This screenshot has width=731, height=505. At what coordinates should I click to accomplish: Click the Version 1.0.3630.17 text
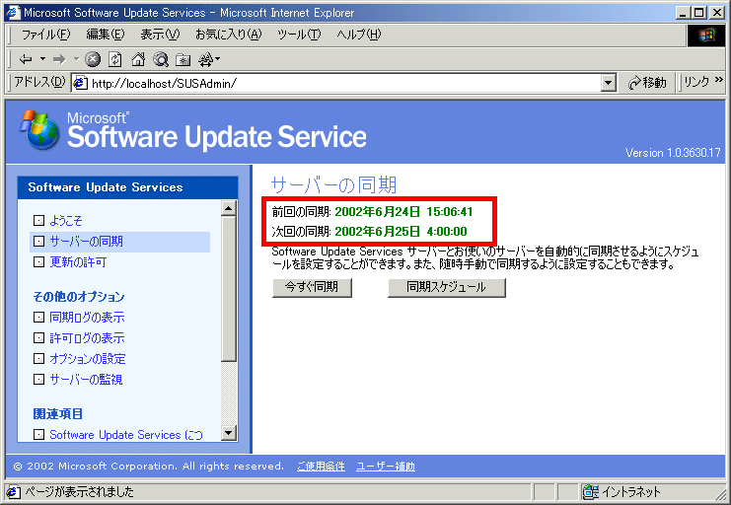pyautogui.click(x=673, y=153)
